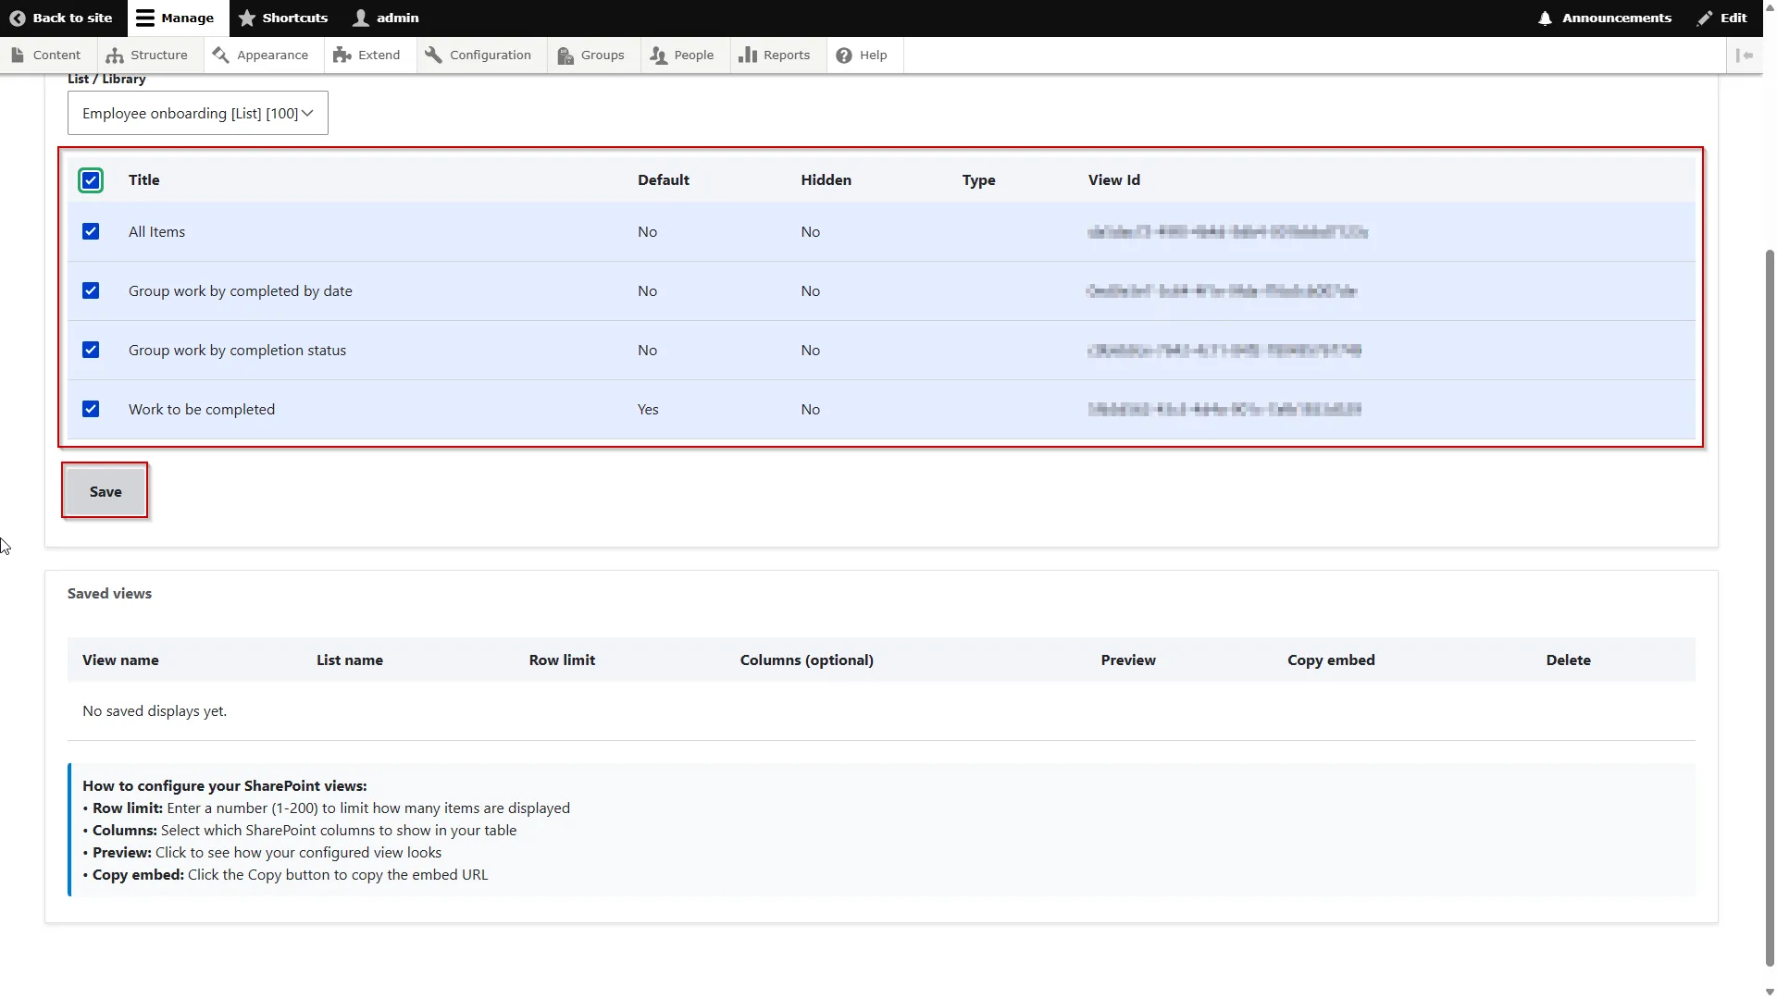Open Help via the question mark icon
Viewport: 1777px width, 999px height.
841,55
